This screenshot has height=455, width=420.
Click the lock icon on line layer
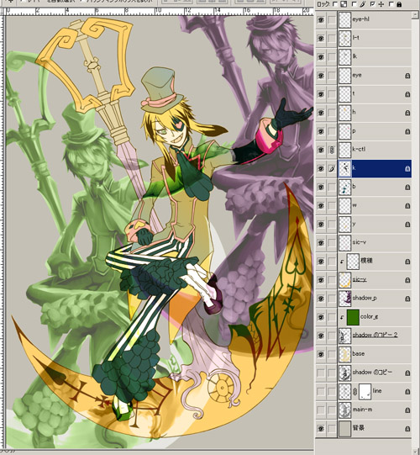pyautogui.click(x=407, y=391)
